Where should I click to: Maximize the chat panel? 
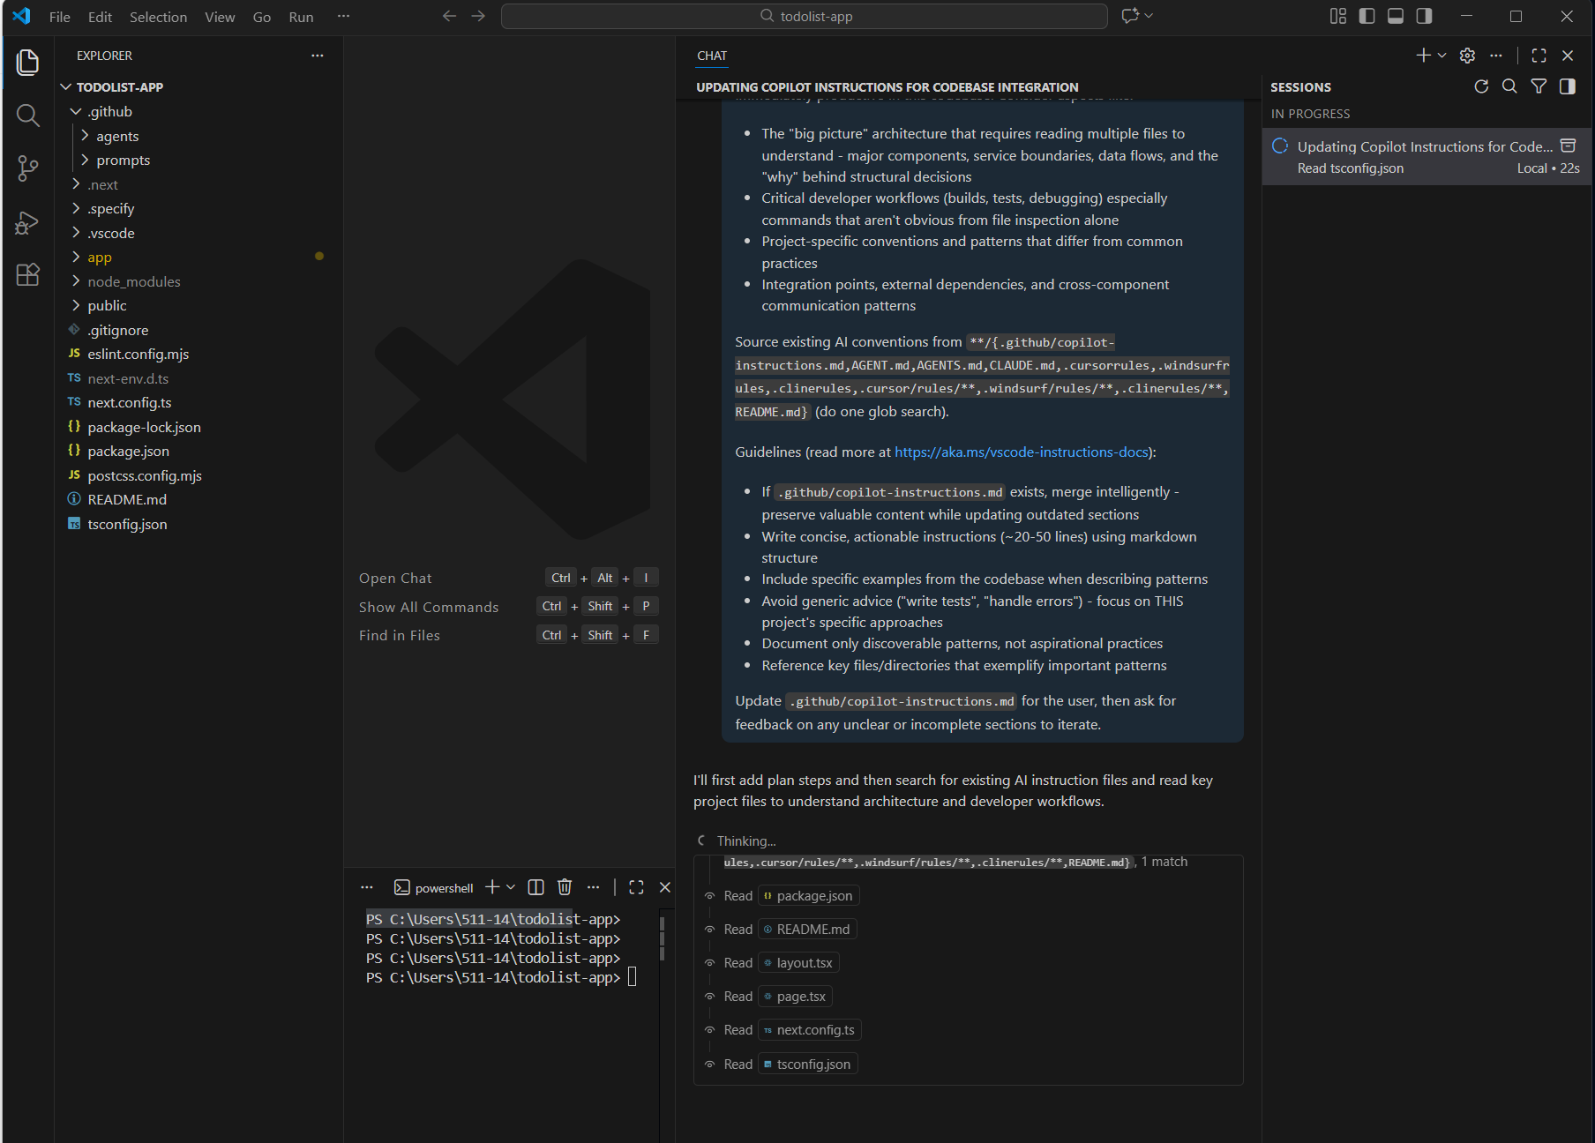[1539, 56]
